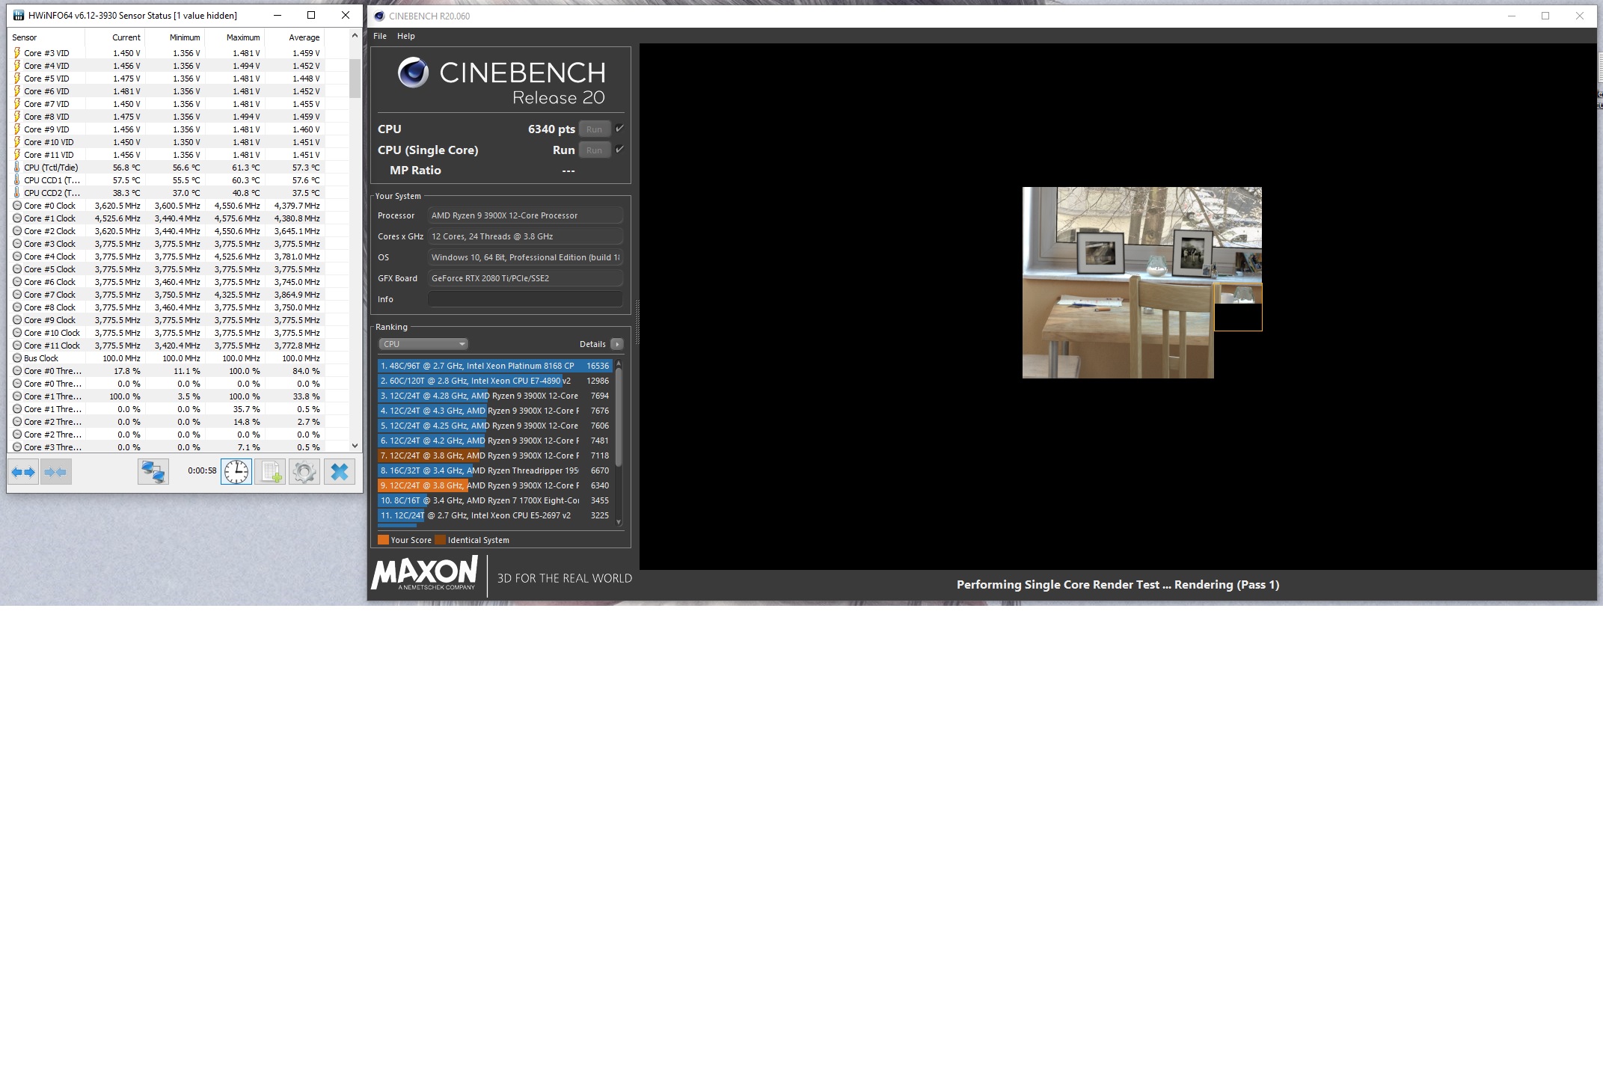Open the Help menu in Cinebench
This screenshot has width=1603, height=1089.
(x=405, y=36)
